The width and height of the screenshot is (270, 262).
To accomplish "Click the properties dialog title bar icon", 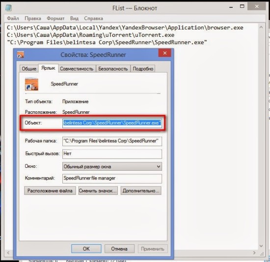I will 21,54.
